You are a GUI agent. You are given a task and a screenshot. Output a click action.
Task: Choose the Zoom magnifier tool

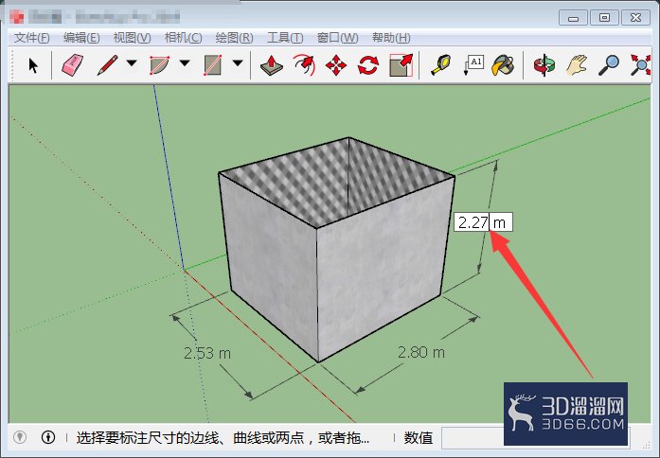(609, 65)
